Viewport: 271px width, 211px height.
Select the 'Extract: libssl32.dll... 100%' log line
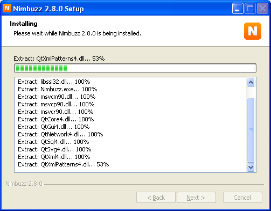54,82
